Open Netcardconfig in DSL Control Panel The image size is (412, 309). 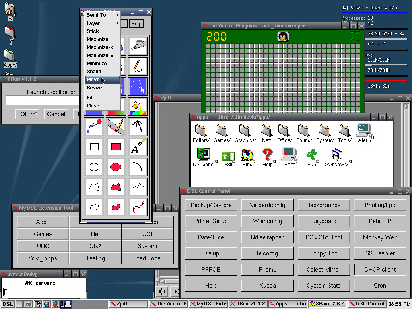[267, 205]
